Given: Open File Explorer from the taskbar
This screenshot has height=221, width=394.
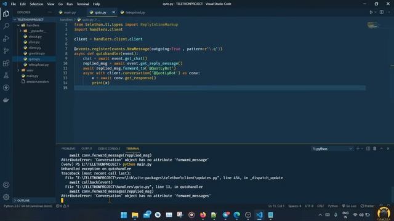Looking at the screenshot, I should 135,215.
